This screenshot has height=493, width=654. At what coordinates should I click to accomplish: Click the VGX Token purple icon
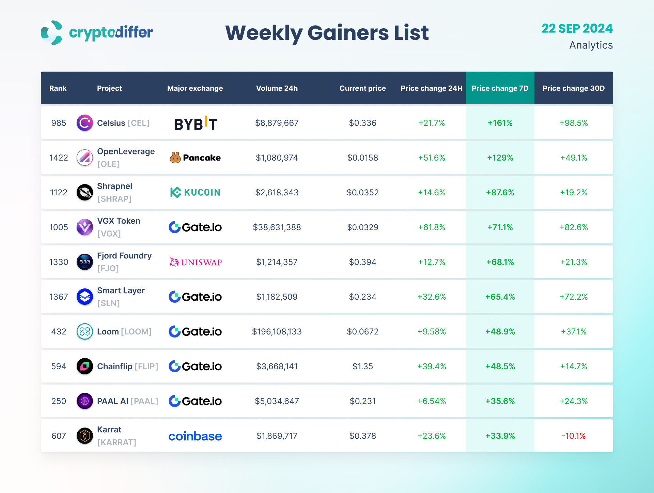(x=85, y=227)
